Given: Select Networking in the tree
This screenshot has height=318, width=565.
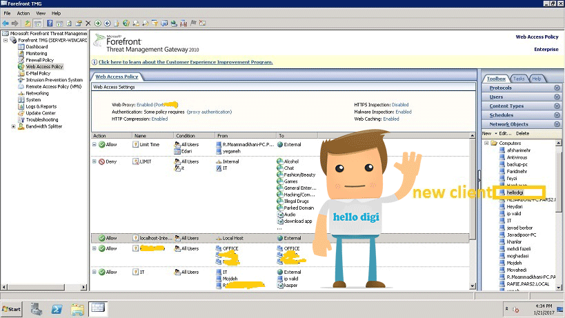Looking at the screenshot, I should (x=37, y=93).
